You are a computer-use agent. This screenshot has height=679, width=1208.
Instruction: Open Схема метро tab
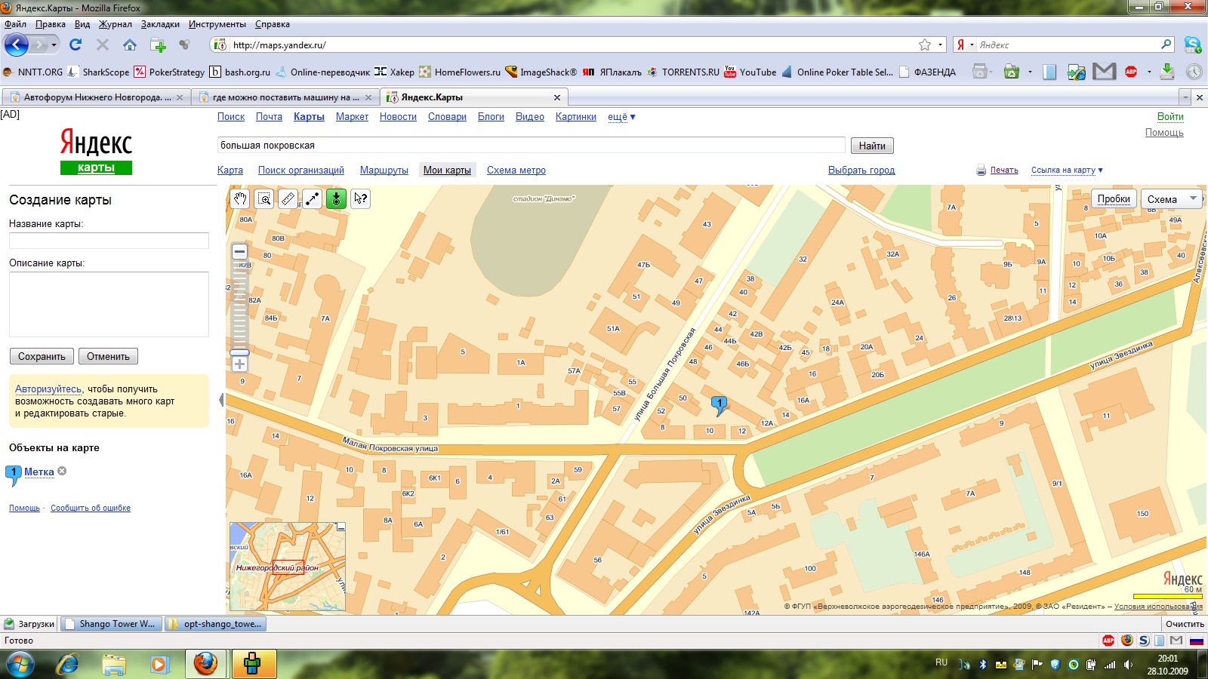pos(516,171)
